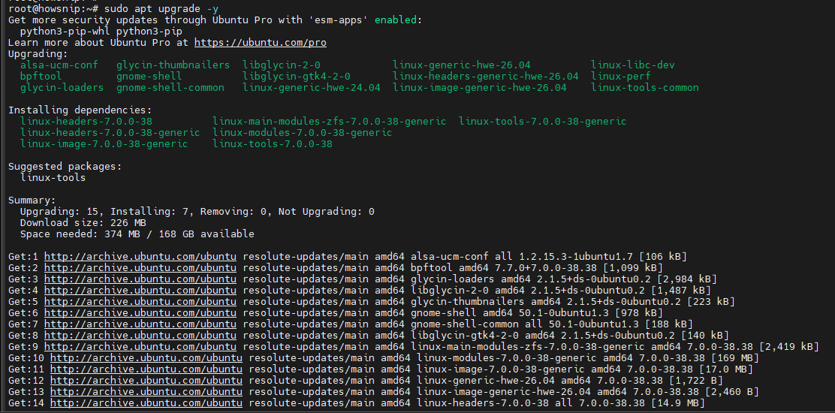Open the archive URL on the Get:9 line
The width and height of the screenshot is (835, 413).
pos(140,346)
